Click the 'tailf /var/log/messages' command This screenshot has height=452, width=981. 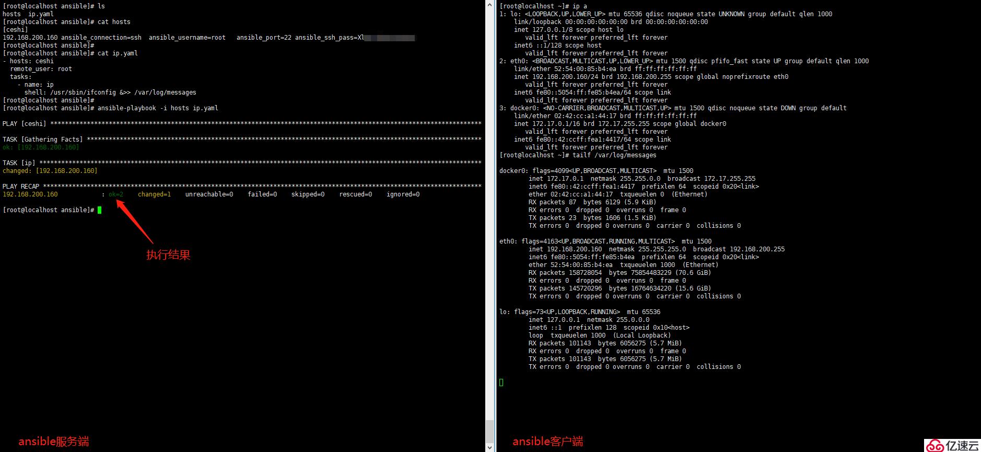coord(614,155)
